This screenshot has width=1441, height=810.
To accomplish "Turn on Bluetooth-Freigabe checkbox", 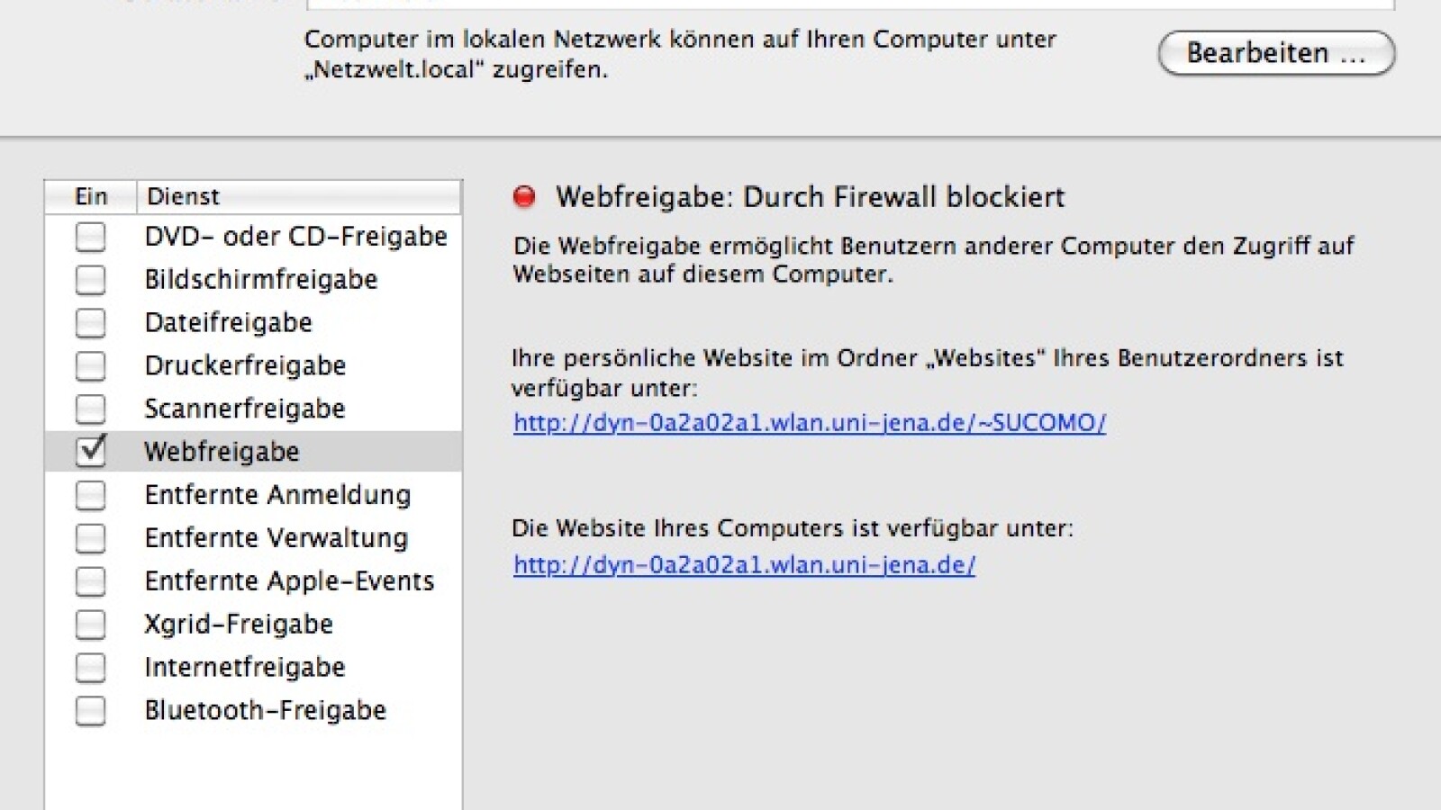I will click(x=90, y=711).
